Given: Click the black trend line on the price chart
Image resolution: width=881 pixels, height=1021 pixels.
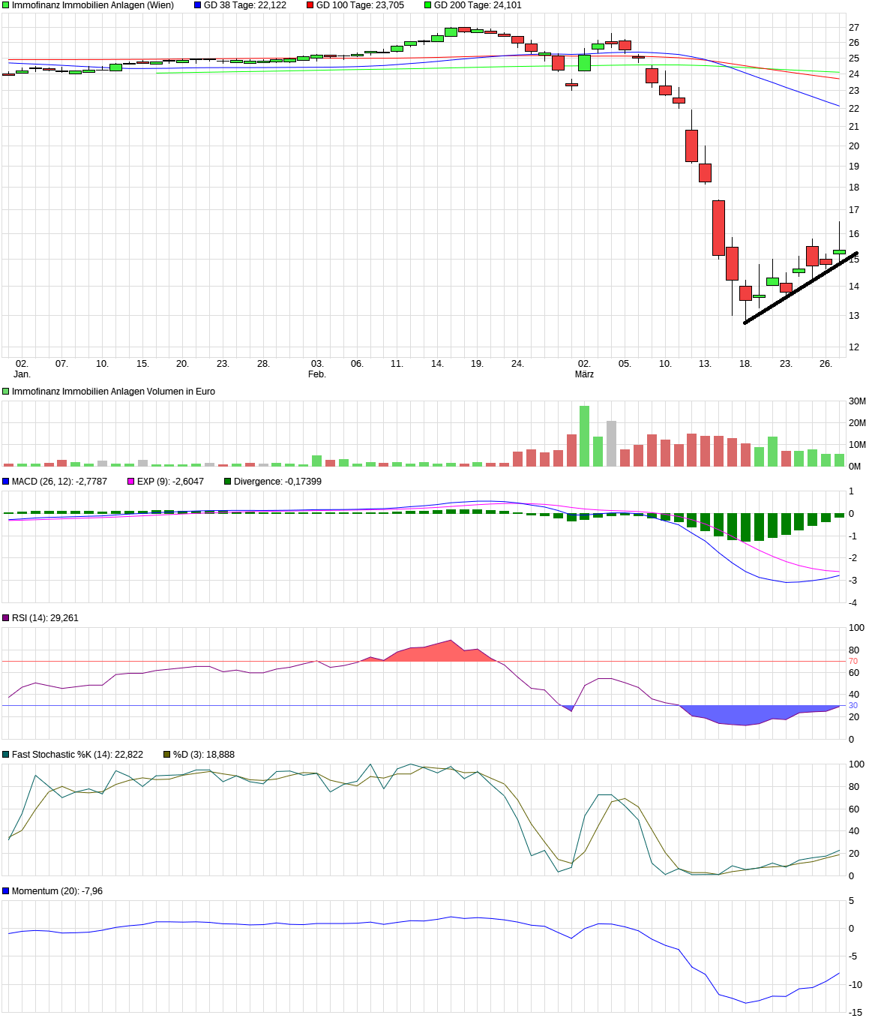Looking at the screenshot, I should point(801,288).
